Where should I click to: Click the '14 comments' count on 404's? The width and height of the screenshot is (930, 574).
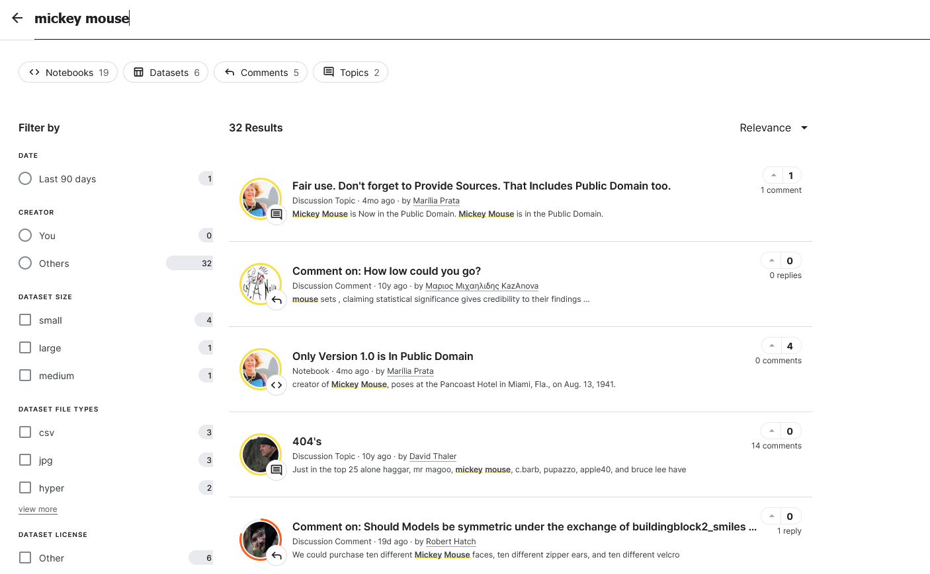pyautogui.click(x=776, y=446)
